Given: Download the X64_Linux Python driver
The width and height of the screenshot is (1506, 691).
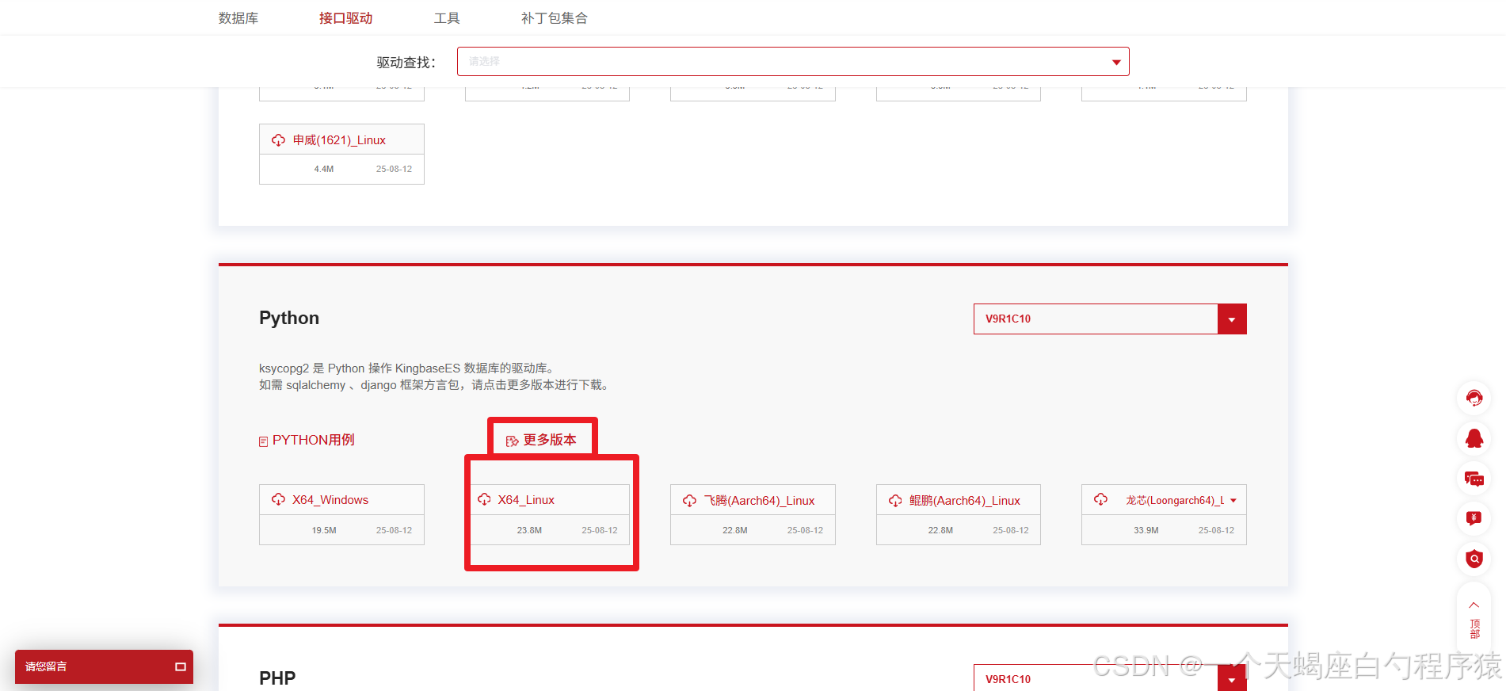Looking at the screenshot, I should point(526,500).
